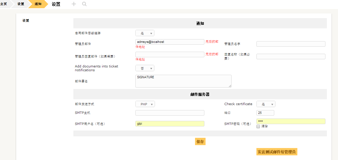Screen dimensions: 338x160
Task: Expand the Check certificate dropdown
Action: (x=266, y=104)
